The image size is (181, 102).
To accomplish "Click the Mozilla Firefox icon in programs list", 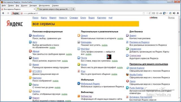I will (x=128, y=75).
